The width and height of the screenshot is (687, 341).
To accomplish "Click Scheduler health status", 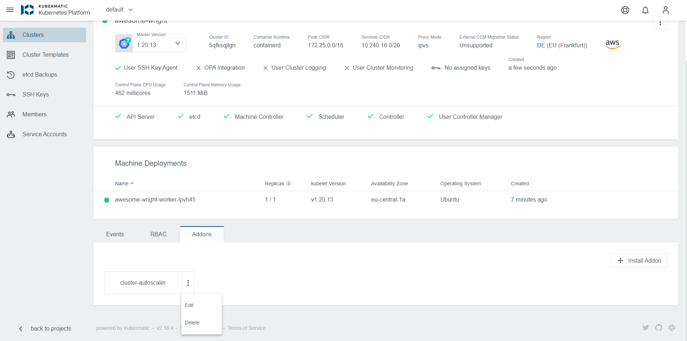I will (x=326, y=117).
